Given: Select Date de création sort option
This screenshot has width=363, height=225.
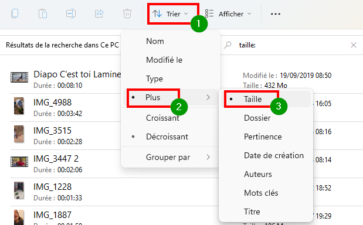Looking at the screenshot, I should [x=274, y=155].
